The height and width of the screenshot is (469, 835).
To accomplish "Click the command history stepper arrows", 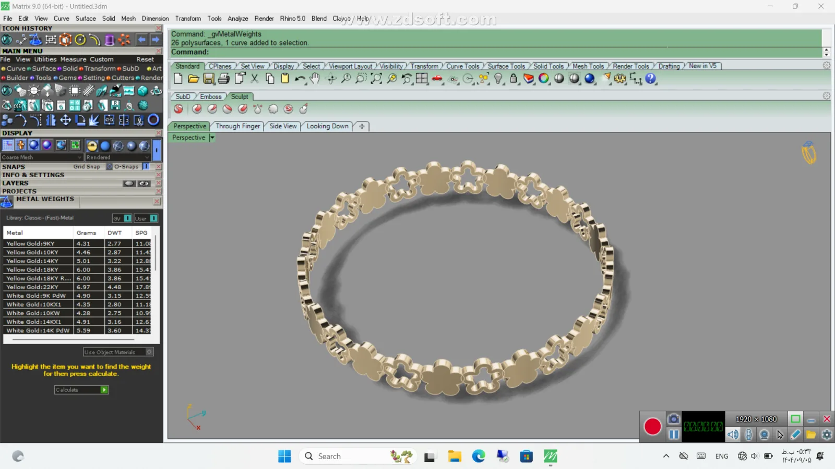I will (x=826, y=52).
